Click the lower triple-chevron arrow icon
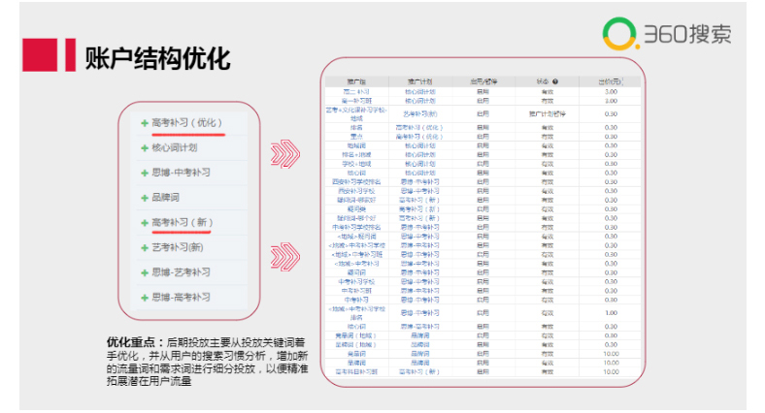This screenshot has width=765, height=413. pyautogui.click(x=284, y=257)
